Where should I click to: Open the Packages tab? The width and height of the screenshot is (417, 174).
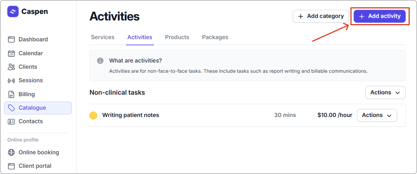(x=215, y=37)
